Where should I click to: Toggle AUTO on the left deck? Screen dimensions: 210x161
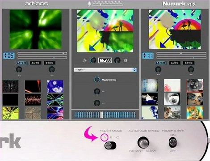click(x=35, y=63)
